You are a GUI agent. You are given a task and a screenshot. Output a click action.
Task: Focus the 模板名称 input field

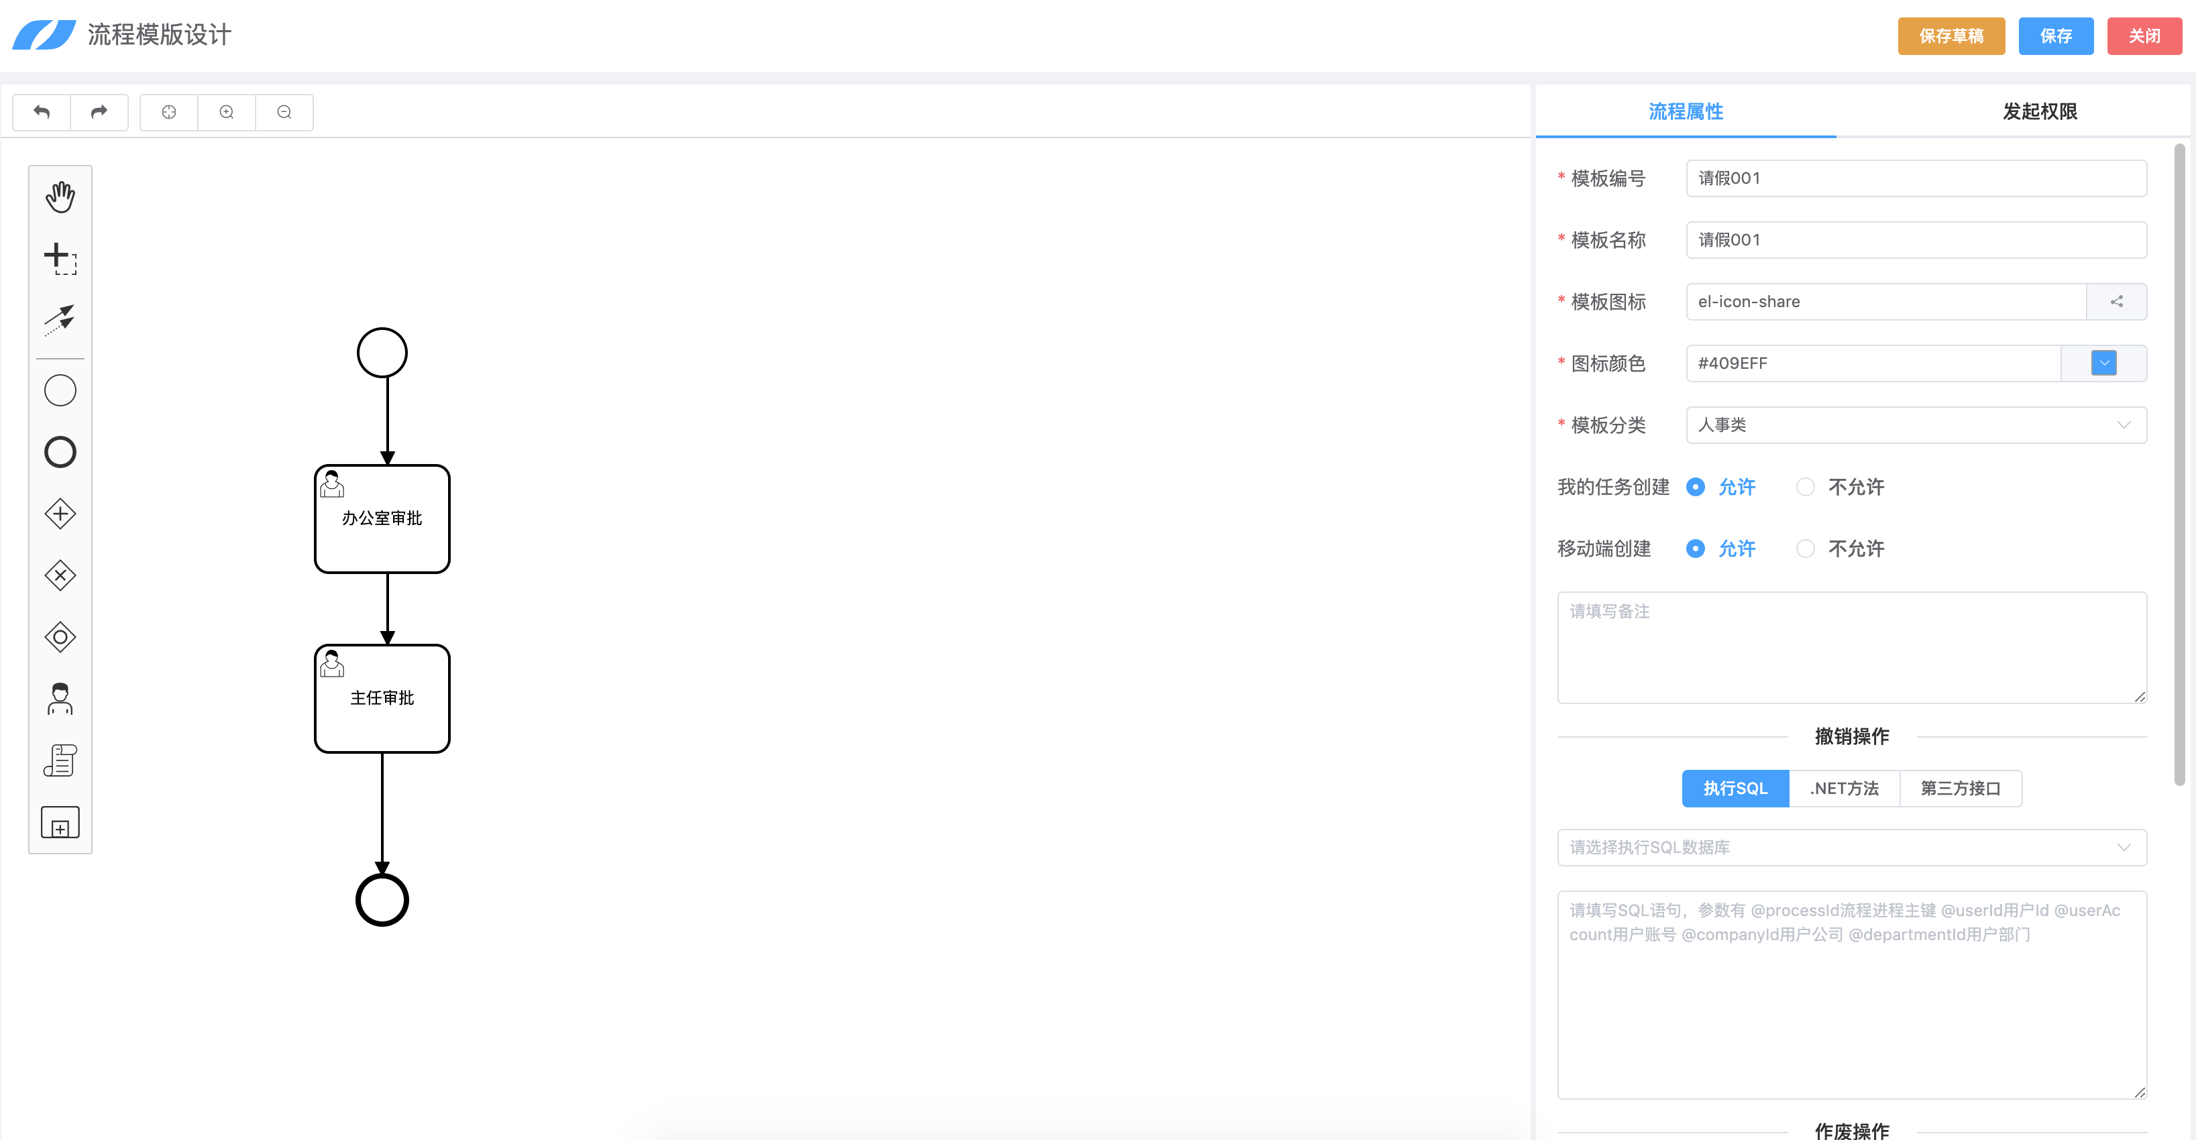click(1916, 240)
